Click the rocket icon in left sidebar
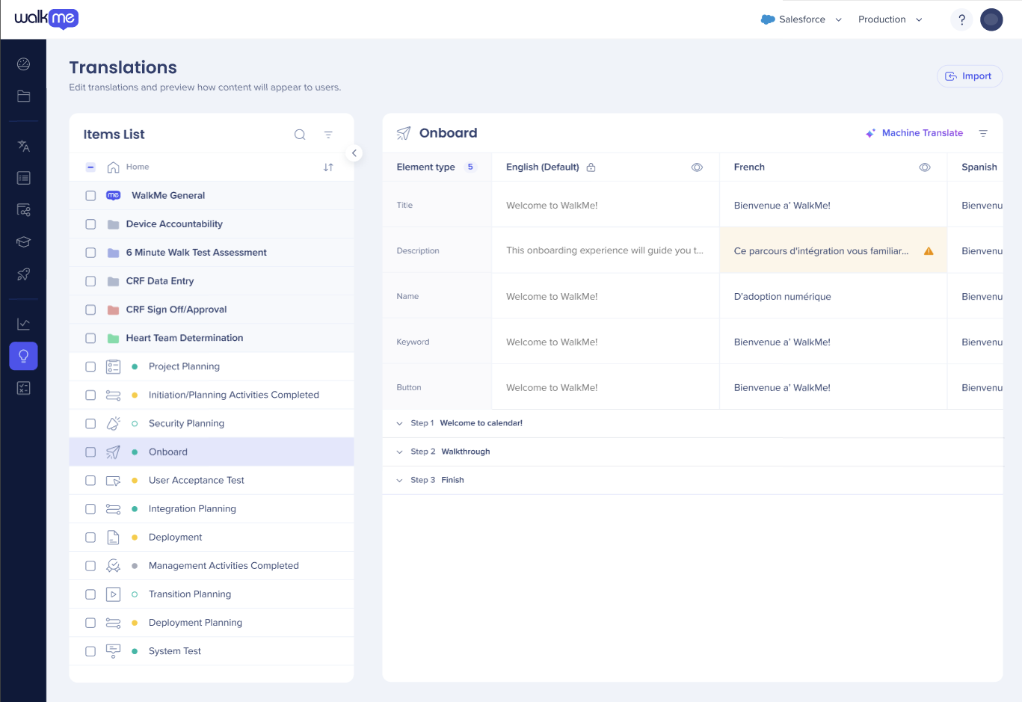The image size is (1022, 702). pos(24,274)
